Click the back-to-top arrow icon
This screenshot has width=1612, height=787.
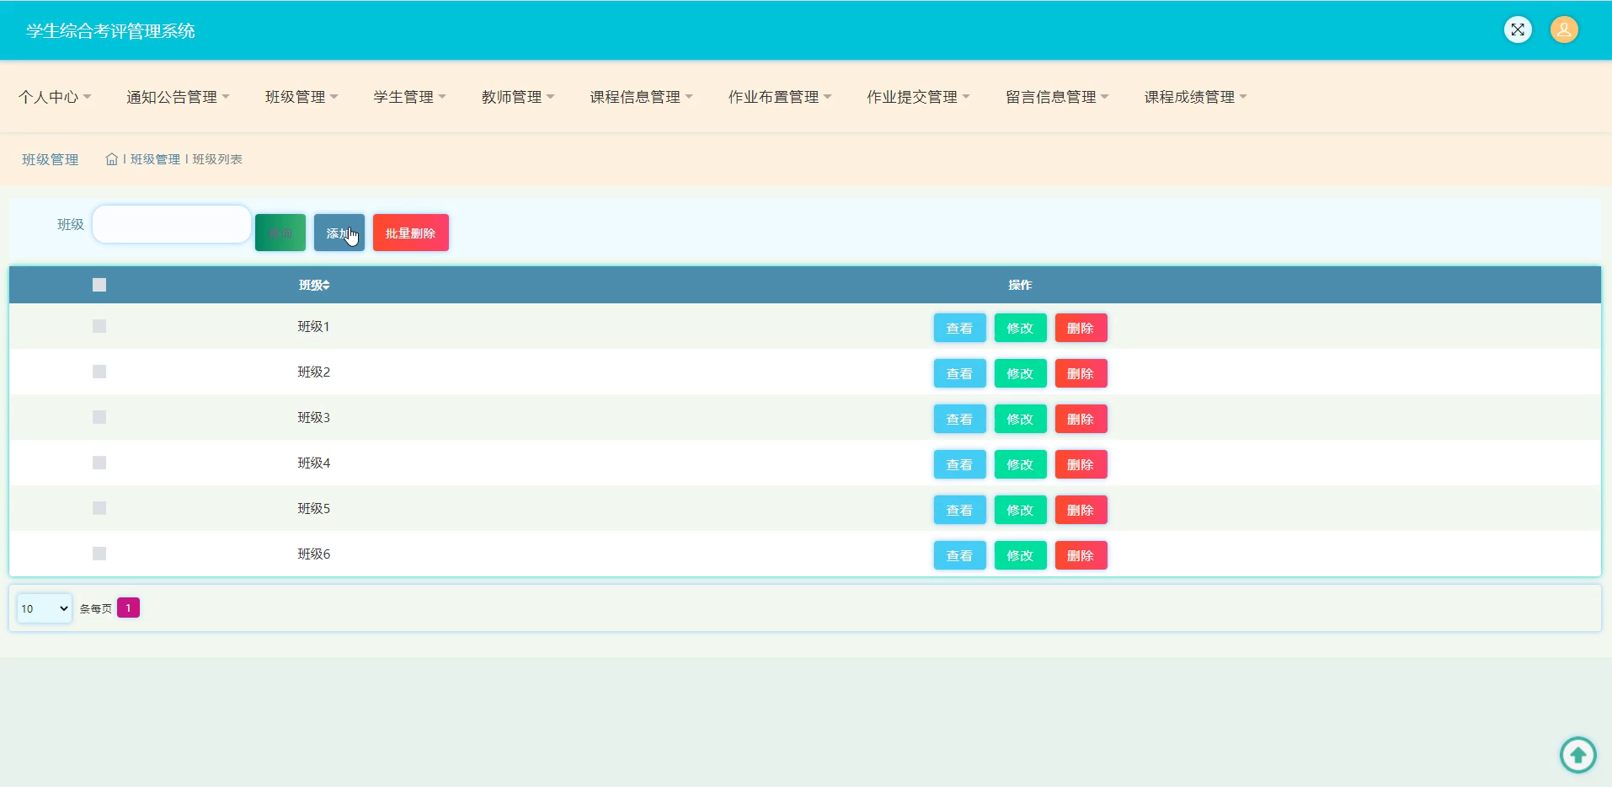coord(1577,754)
